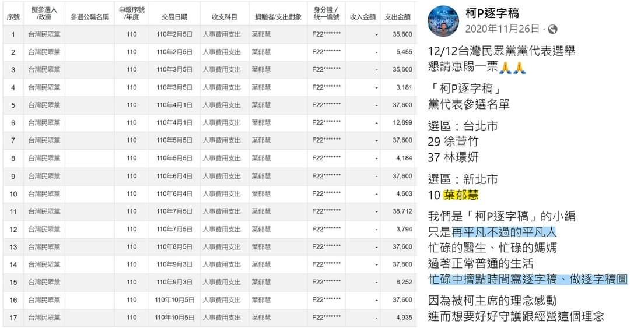630x328 pixels.
Task: Click highlighted line 忙碌中擠點時間寫逐字稿
Action: click(528, 280)
